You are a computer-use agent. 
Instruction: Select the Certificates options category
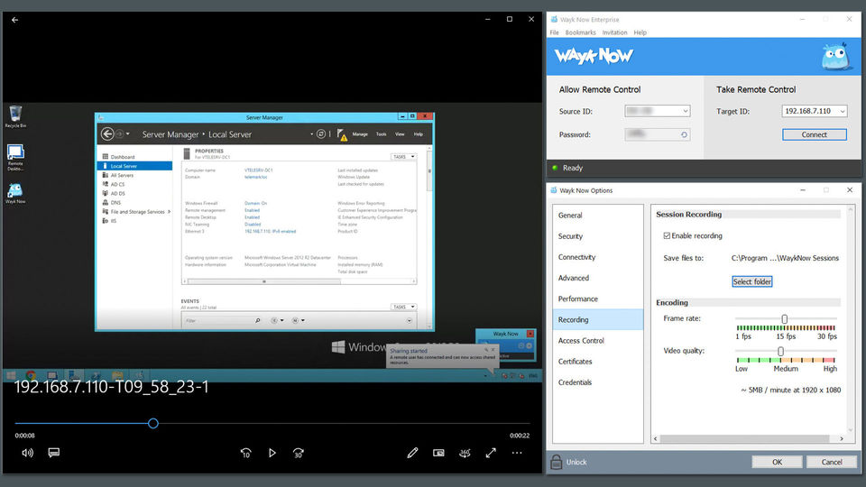pyautogui.click(x=598, y=362)
